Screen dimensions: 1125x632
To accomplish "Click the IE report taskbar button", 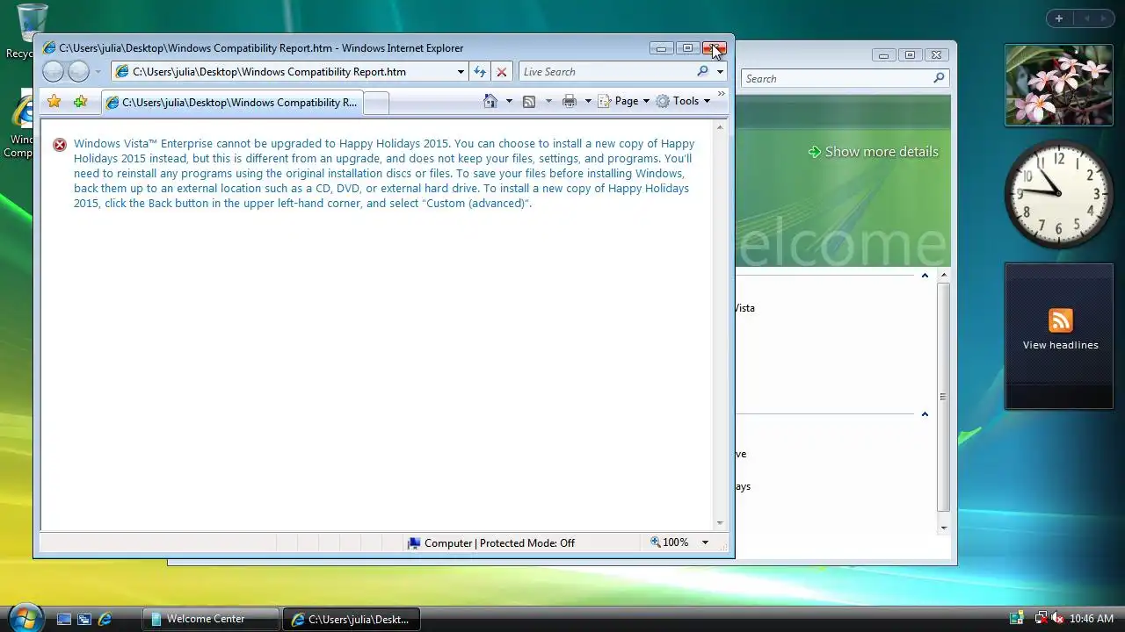I will (x=352, y=619).
